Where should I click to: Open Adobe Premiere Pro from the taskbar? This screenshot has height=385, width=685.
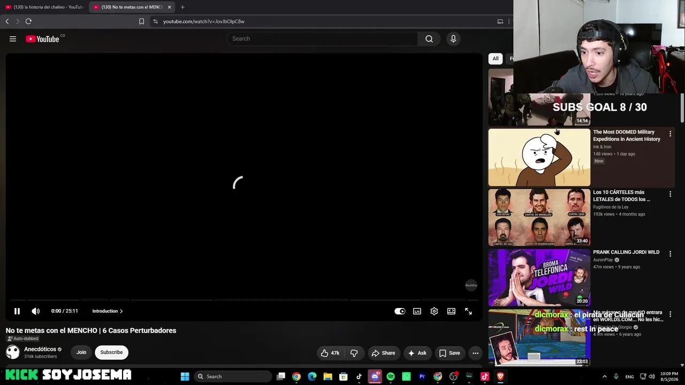[x=422, y=376]
